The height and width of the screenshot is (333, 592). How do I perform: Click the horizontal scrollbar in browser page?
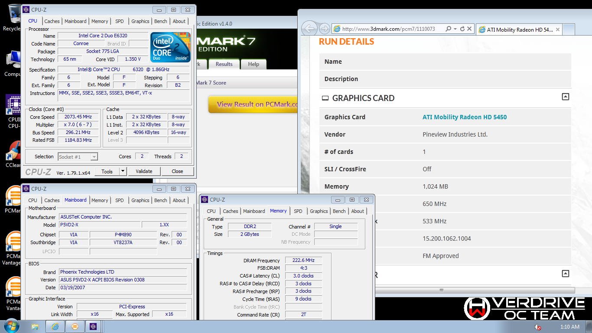coord(441,290)
